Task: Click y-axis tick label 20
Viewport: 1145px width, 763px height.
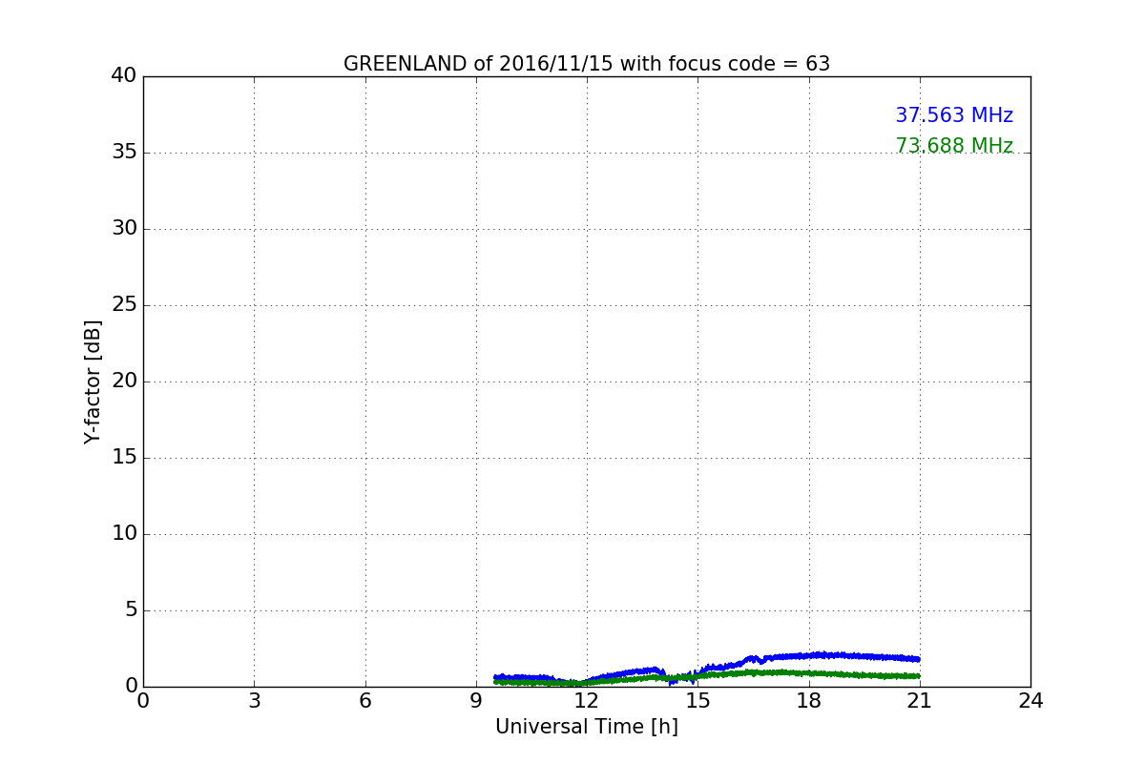Action: click(x=124, y=381)
